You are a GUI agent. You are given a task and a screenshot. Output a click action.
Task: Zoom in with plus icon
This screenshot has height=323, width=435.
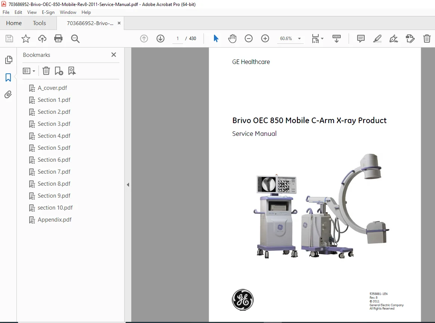[265, 39]
